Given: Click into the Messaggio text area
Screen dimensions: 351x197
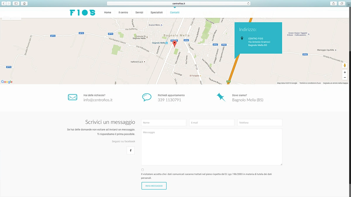Looking at the screenshot, I should click(212, 147).
